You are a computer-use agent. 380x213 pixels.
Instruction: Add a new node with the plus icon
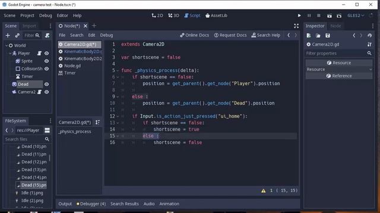[x=8, y=35]
